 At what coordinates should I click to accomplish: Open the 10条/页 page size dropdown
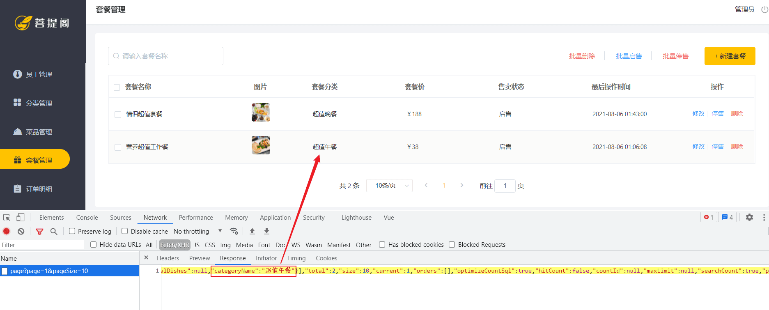[x=389, y=186]
